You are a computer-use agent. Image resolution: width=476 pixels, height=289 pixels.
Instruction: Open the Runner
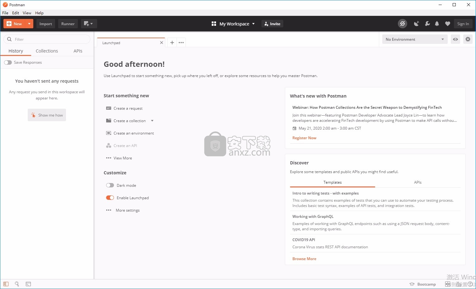pyautogui.click(x=68, y=24)
